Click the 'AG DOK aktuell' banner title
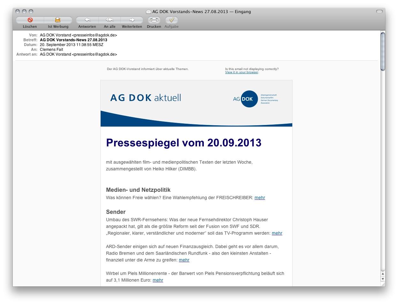This screenshot has height=304, width=398. (146, 98)
